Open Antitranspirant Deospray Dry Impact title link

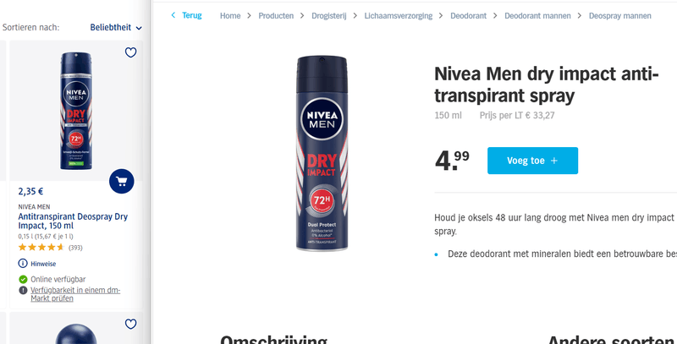click(73, 221)
